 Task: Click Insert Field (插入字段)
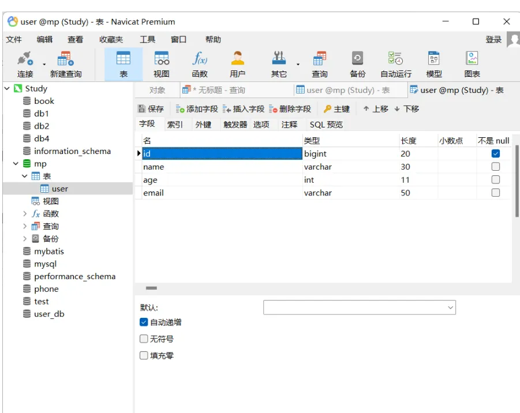244,108
